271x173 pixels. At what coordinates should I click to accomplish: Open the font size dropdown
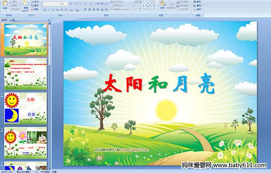click(x=65, y=4)
